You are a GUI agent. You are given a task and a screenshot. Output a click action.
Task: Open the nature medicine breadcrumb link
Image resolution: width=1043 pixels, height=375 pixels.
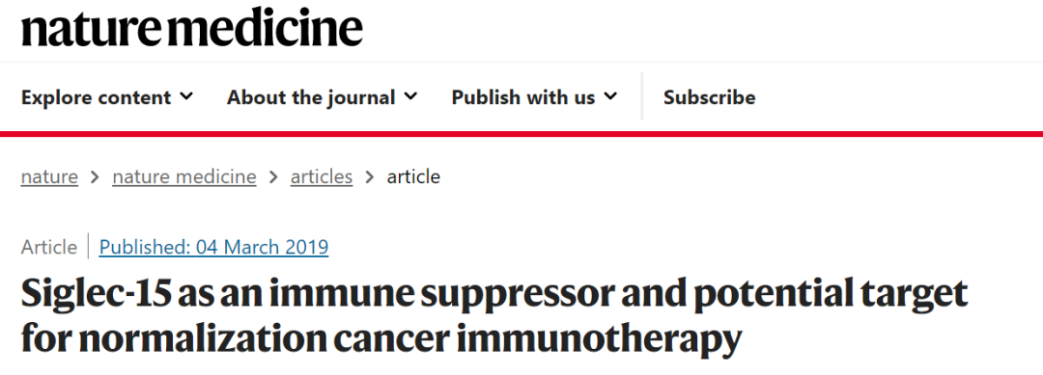point(184,176)
